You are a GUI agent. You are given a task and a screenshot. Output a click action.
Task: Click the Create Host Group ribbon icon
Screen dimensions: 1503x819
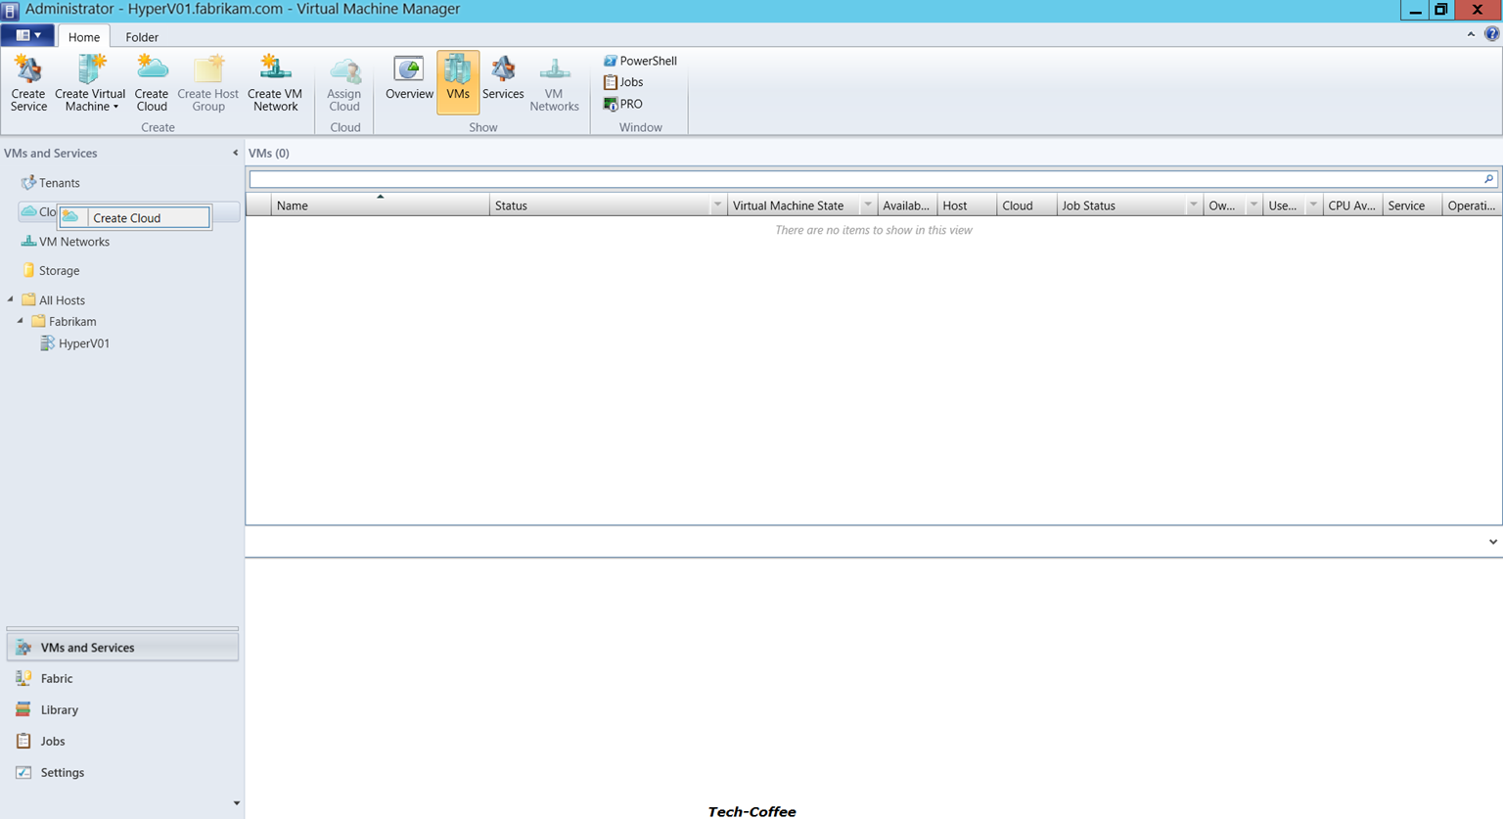208,83
